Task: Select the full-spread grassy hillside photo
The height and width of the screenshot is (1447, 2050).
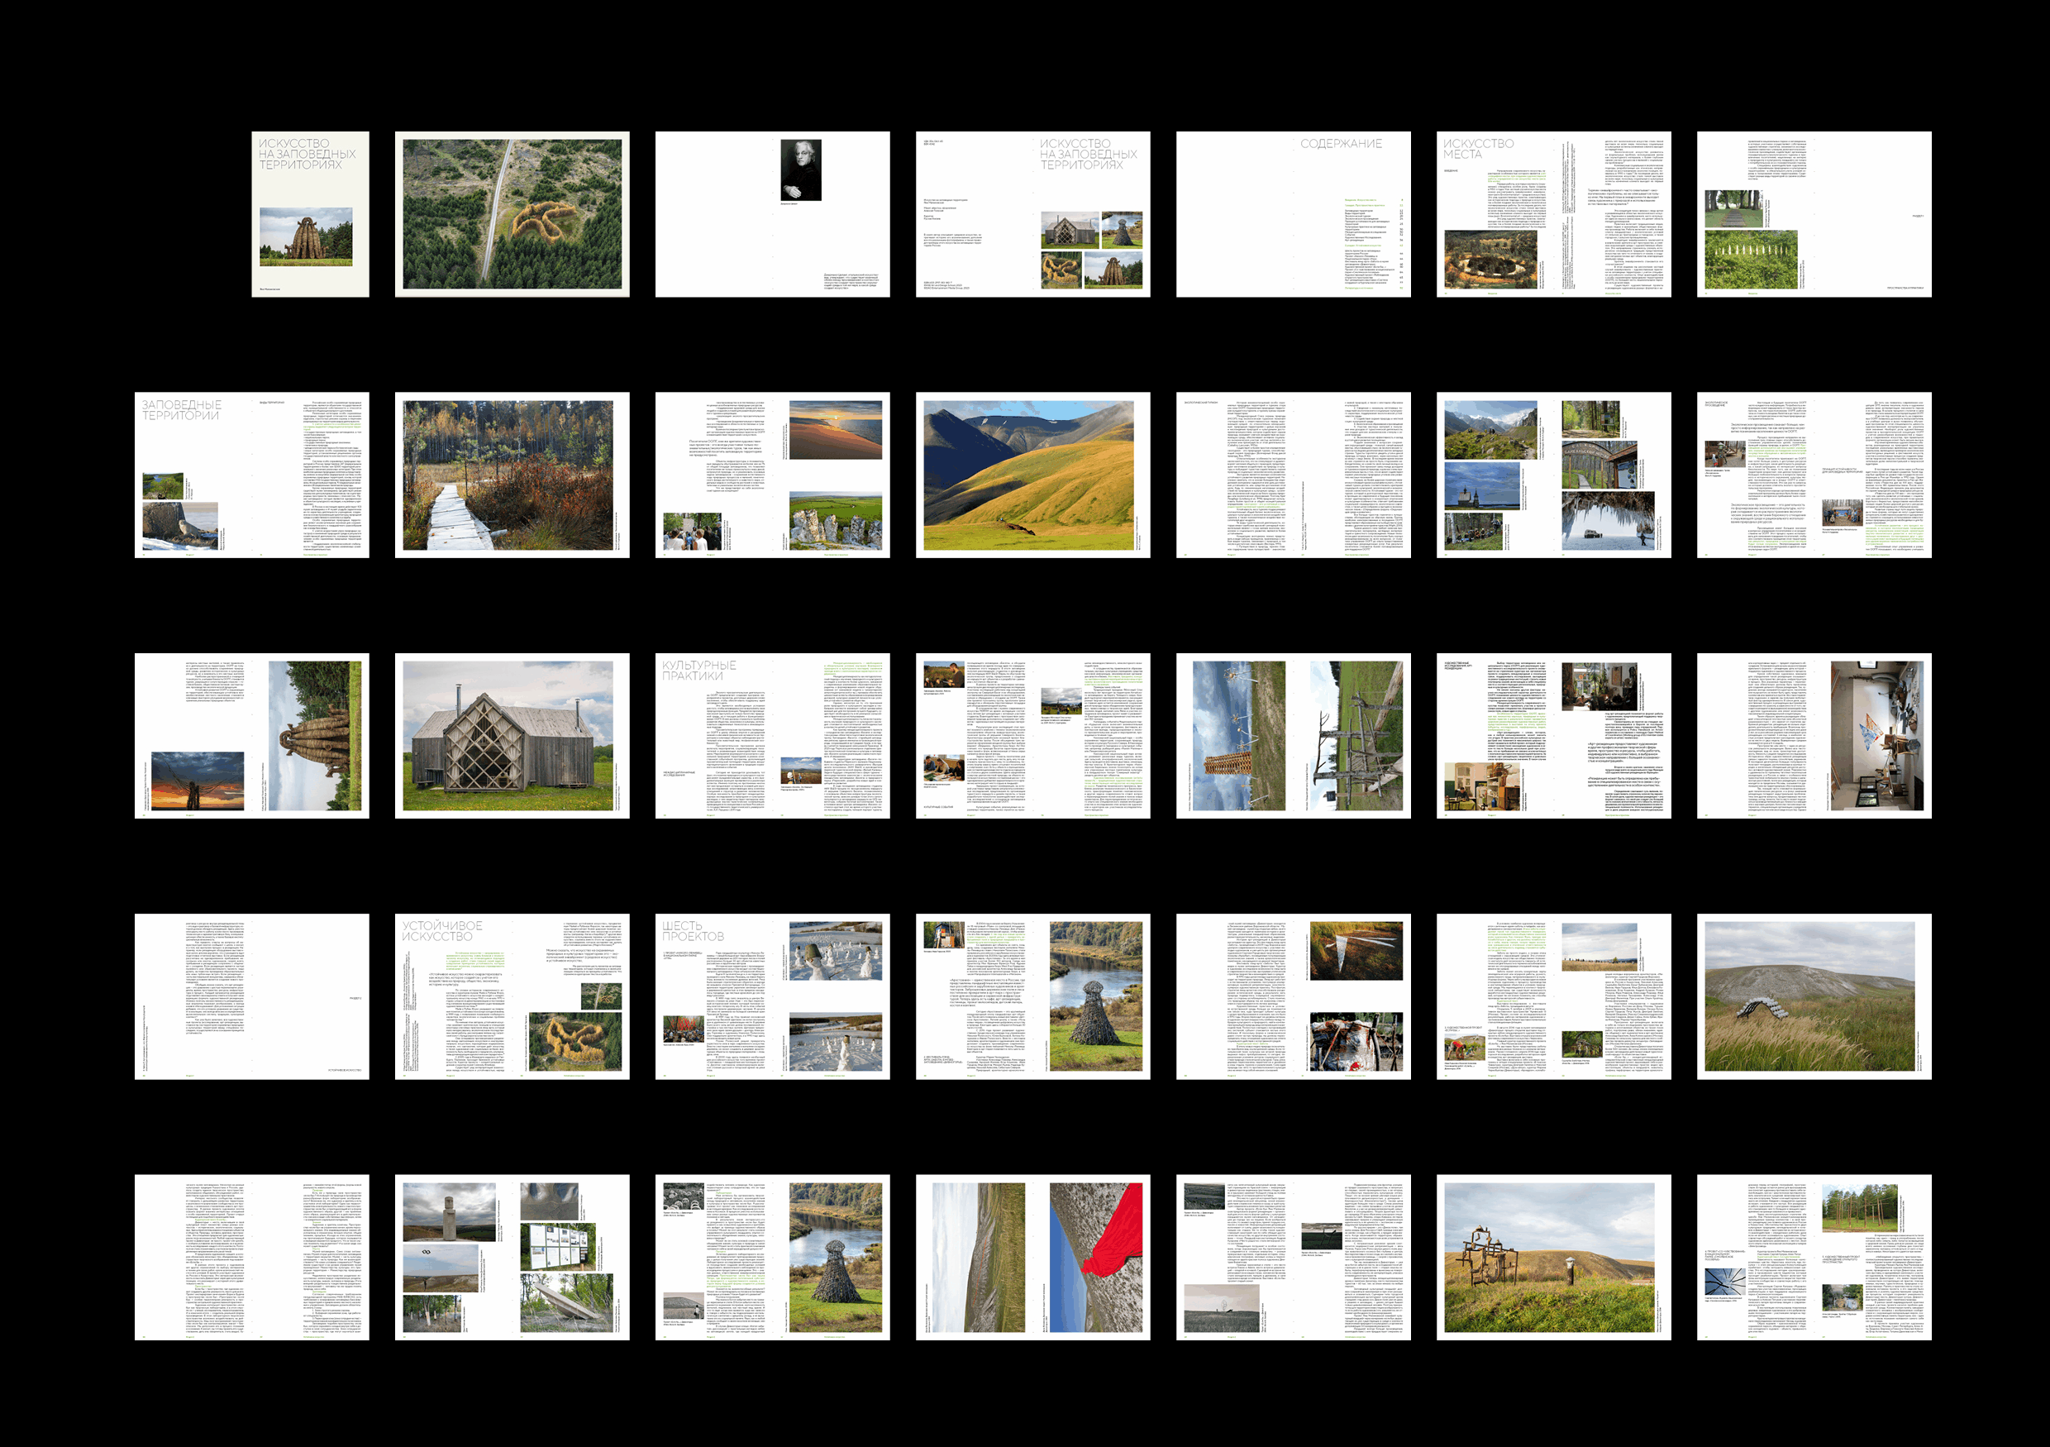Action: 1814,996
